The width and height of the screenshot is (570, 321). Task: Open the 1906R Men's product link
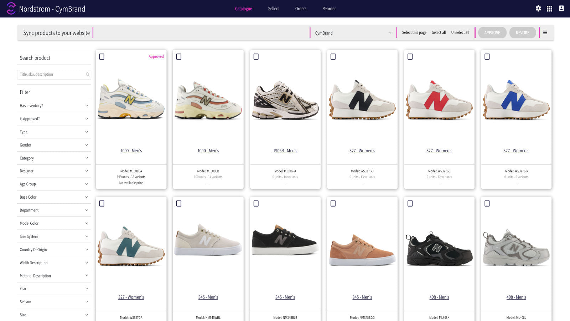(x=285, y=151)
